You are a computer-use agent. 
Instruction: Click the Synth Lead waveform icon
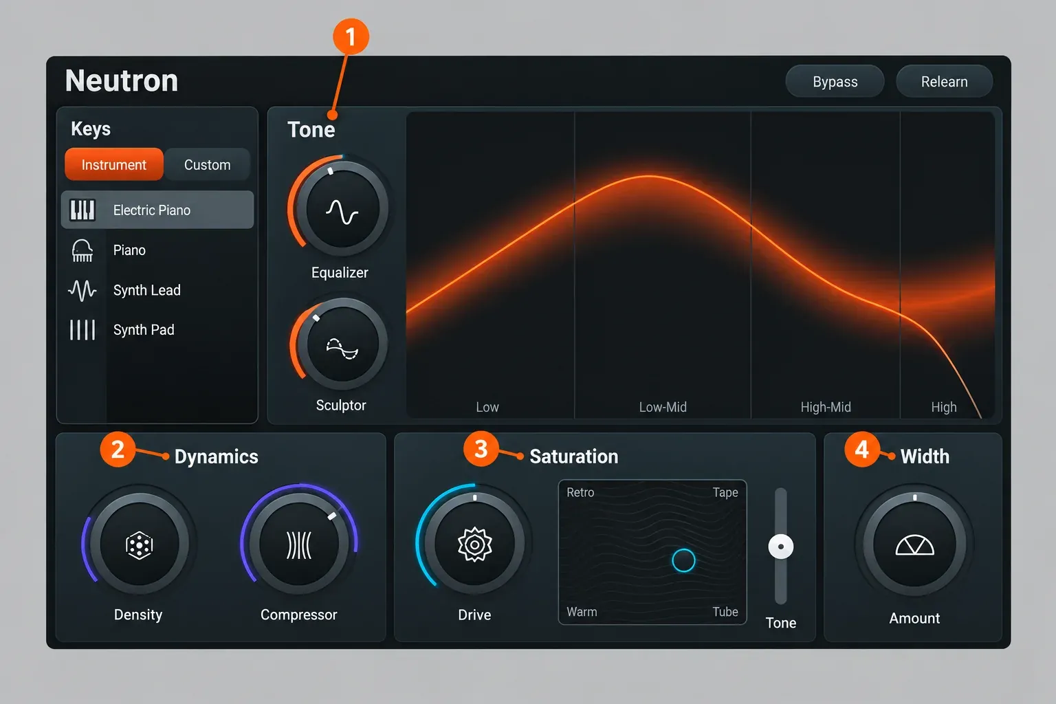pyautogui.click(x=82, y=290)
